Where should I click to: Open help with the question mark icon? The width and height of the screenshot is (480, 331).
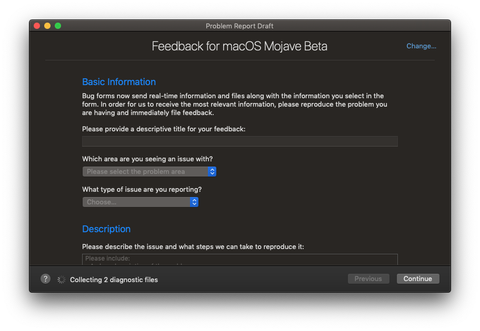point(45,279)
